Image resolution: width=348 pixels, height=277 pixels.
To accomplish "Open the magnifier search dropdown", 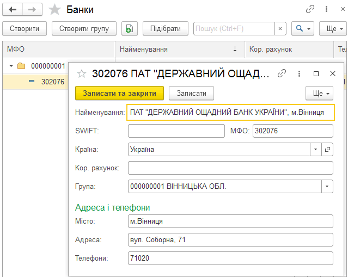I will [303, 28].
